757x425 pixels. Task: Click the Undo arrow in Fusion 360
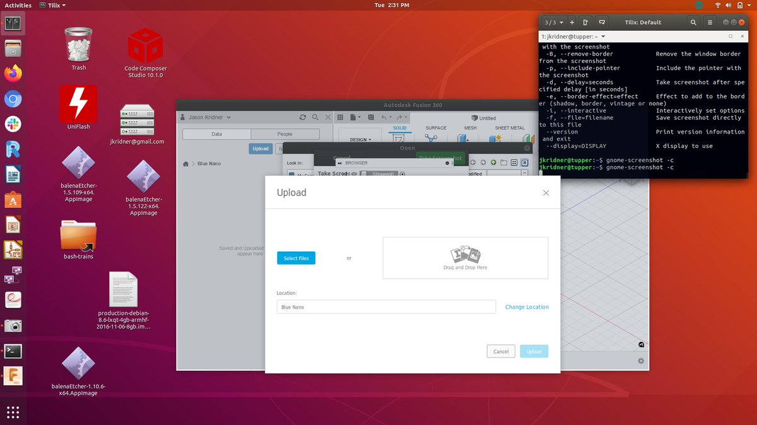385,117
